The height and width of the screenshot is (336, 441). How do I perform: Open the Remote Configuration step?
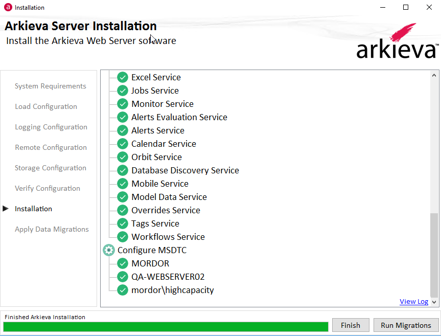tap(51, 147)
